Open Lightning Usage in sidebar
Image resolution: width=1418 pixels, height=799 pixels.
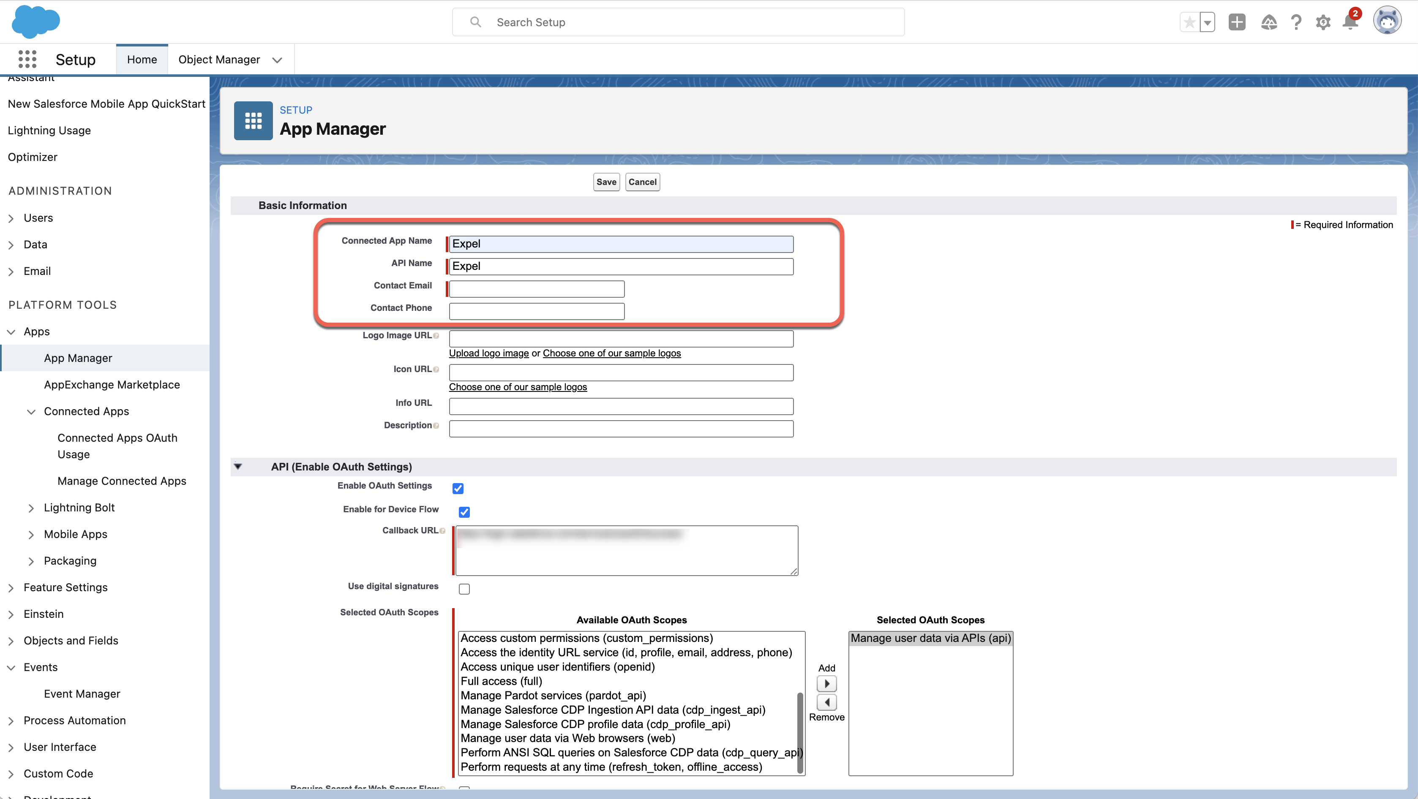[49, 130]
